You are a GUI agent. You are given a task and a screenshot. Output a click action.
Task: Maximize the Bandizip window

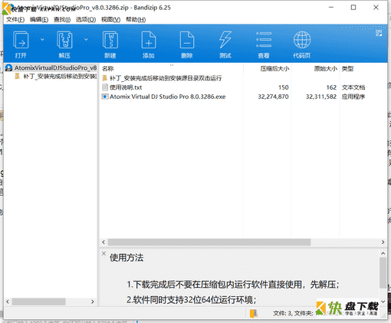[353, 8]
